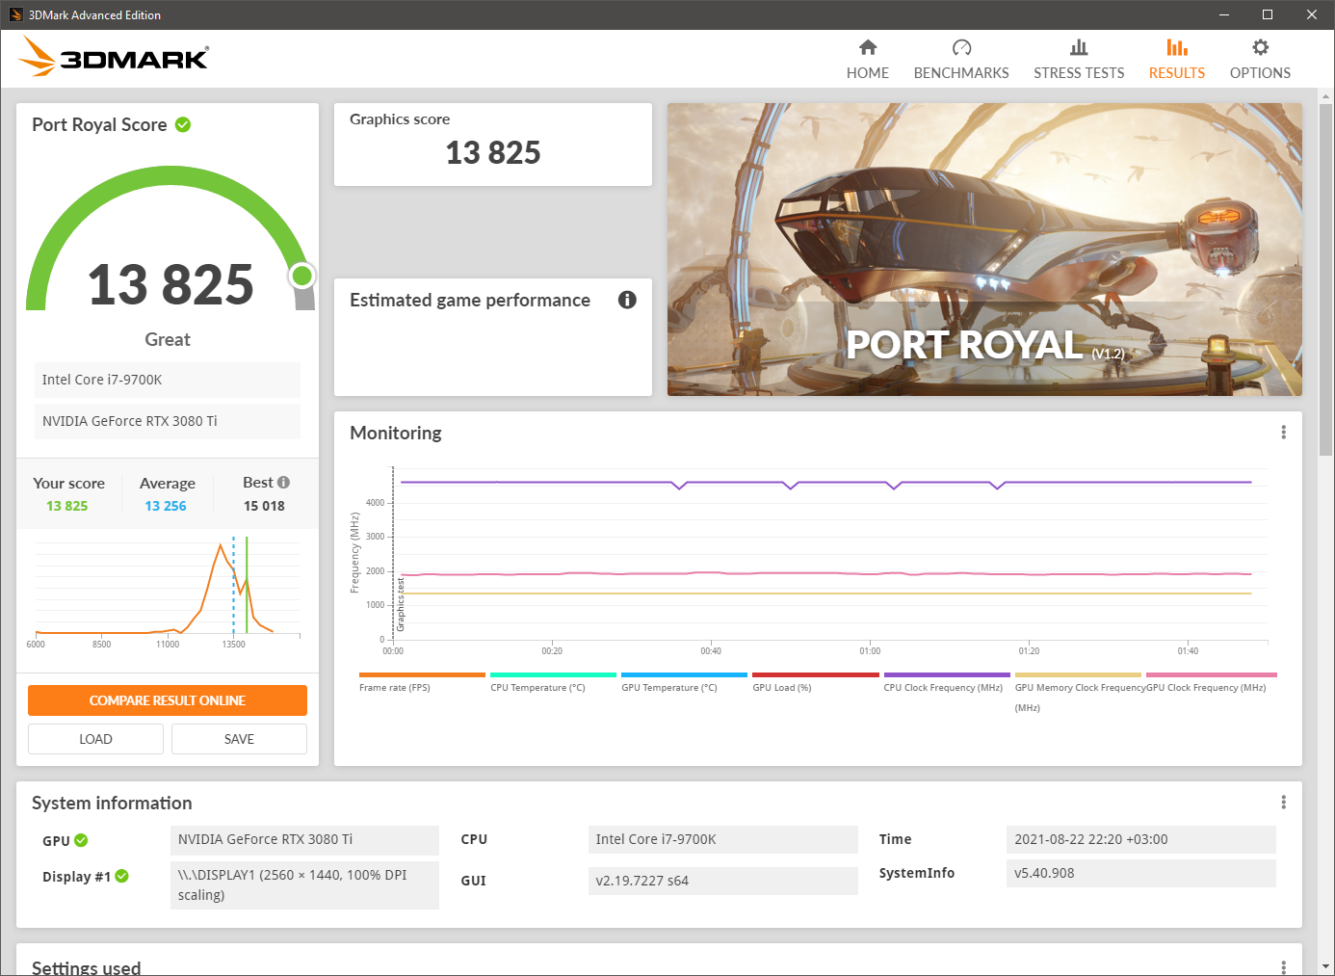1335x976 pixels.
Task: Open the Benchmarks gauge icon
Action: coord(961,47)
